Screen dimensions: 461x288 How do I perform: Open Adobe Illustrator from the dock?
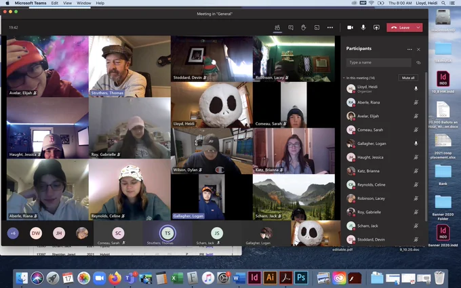pos(270,277)
